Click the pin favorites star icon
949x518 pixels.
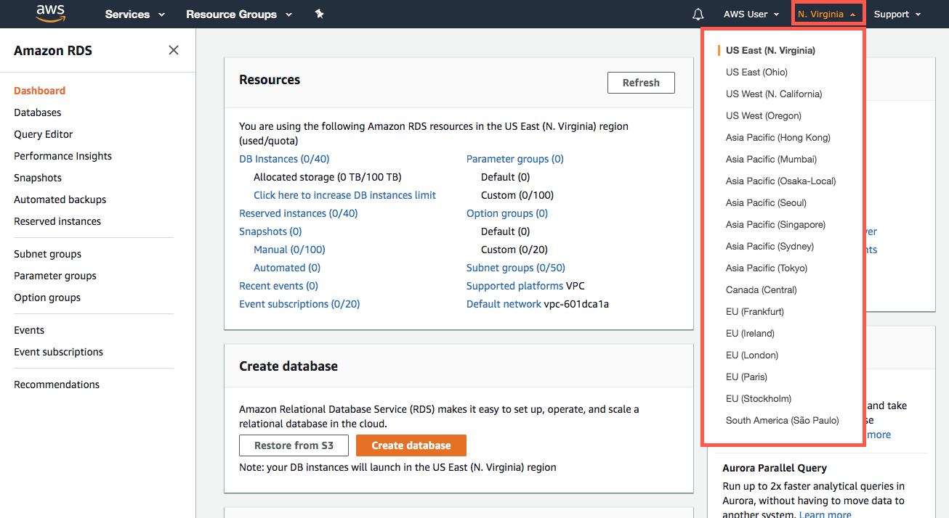[x=319, y=14]
